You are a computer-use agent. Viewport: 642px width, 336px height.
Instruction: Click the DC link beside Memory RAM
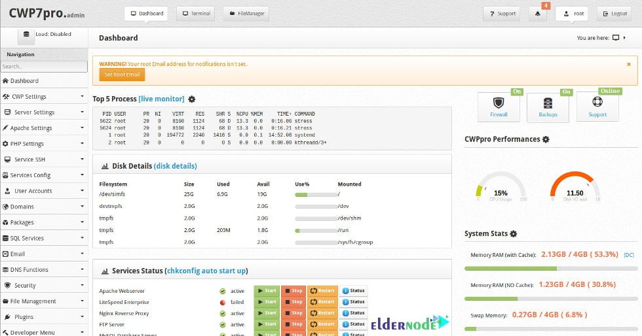[x=628, y=255]
